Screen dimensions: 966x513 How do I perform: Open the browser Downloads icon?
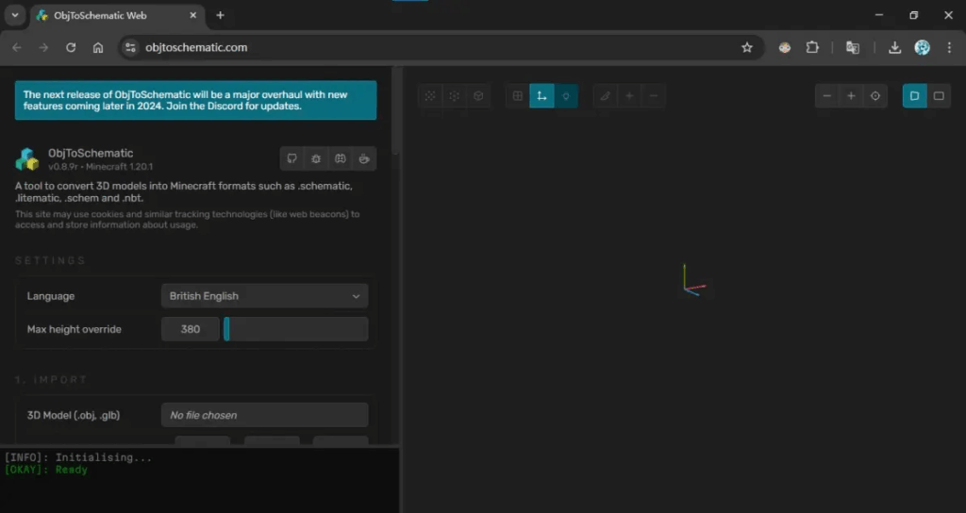(894, 47)
